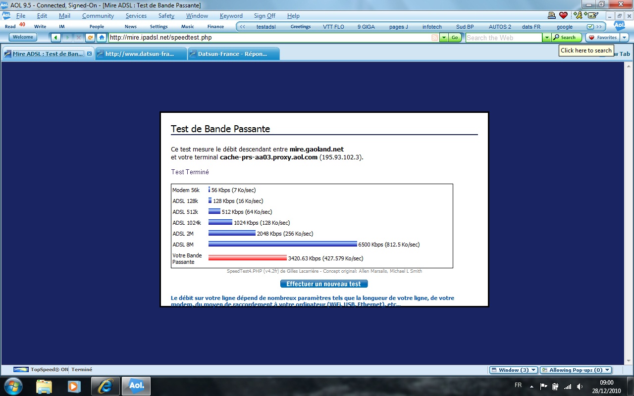Open the address bar history dropdown

tap(444, 38)
